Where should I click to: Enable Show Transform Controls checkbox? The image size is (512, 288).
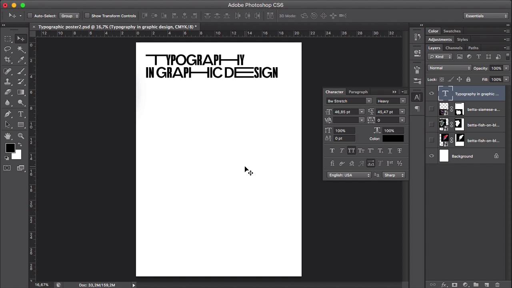click(x=87, y=16)
